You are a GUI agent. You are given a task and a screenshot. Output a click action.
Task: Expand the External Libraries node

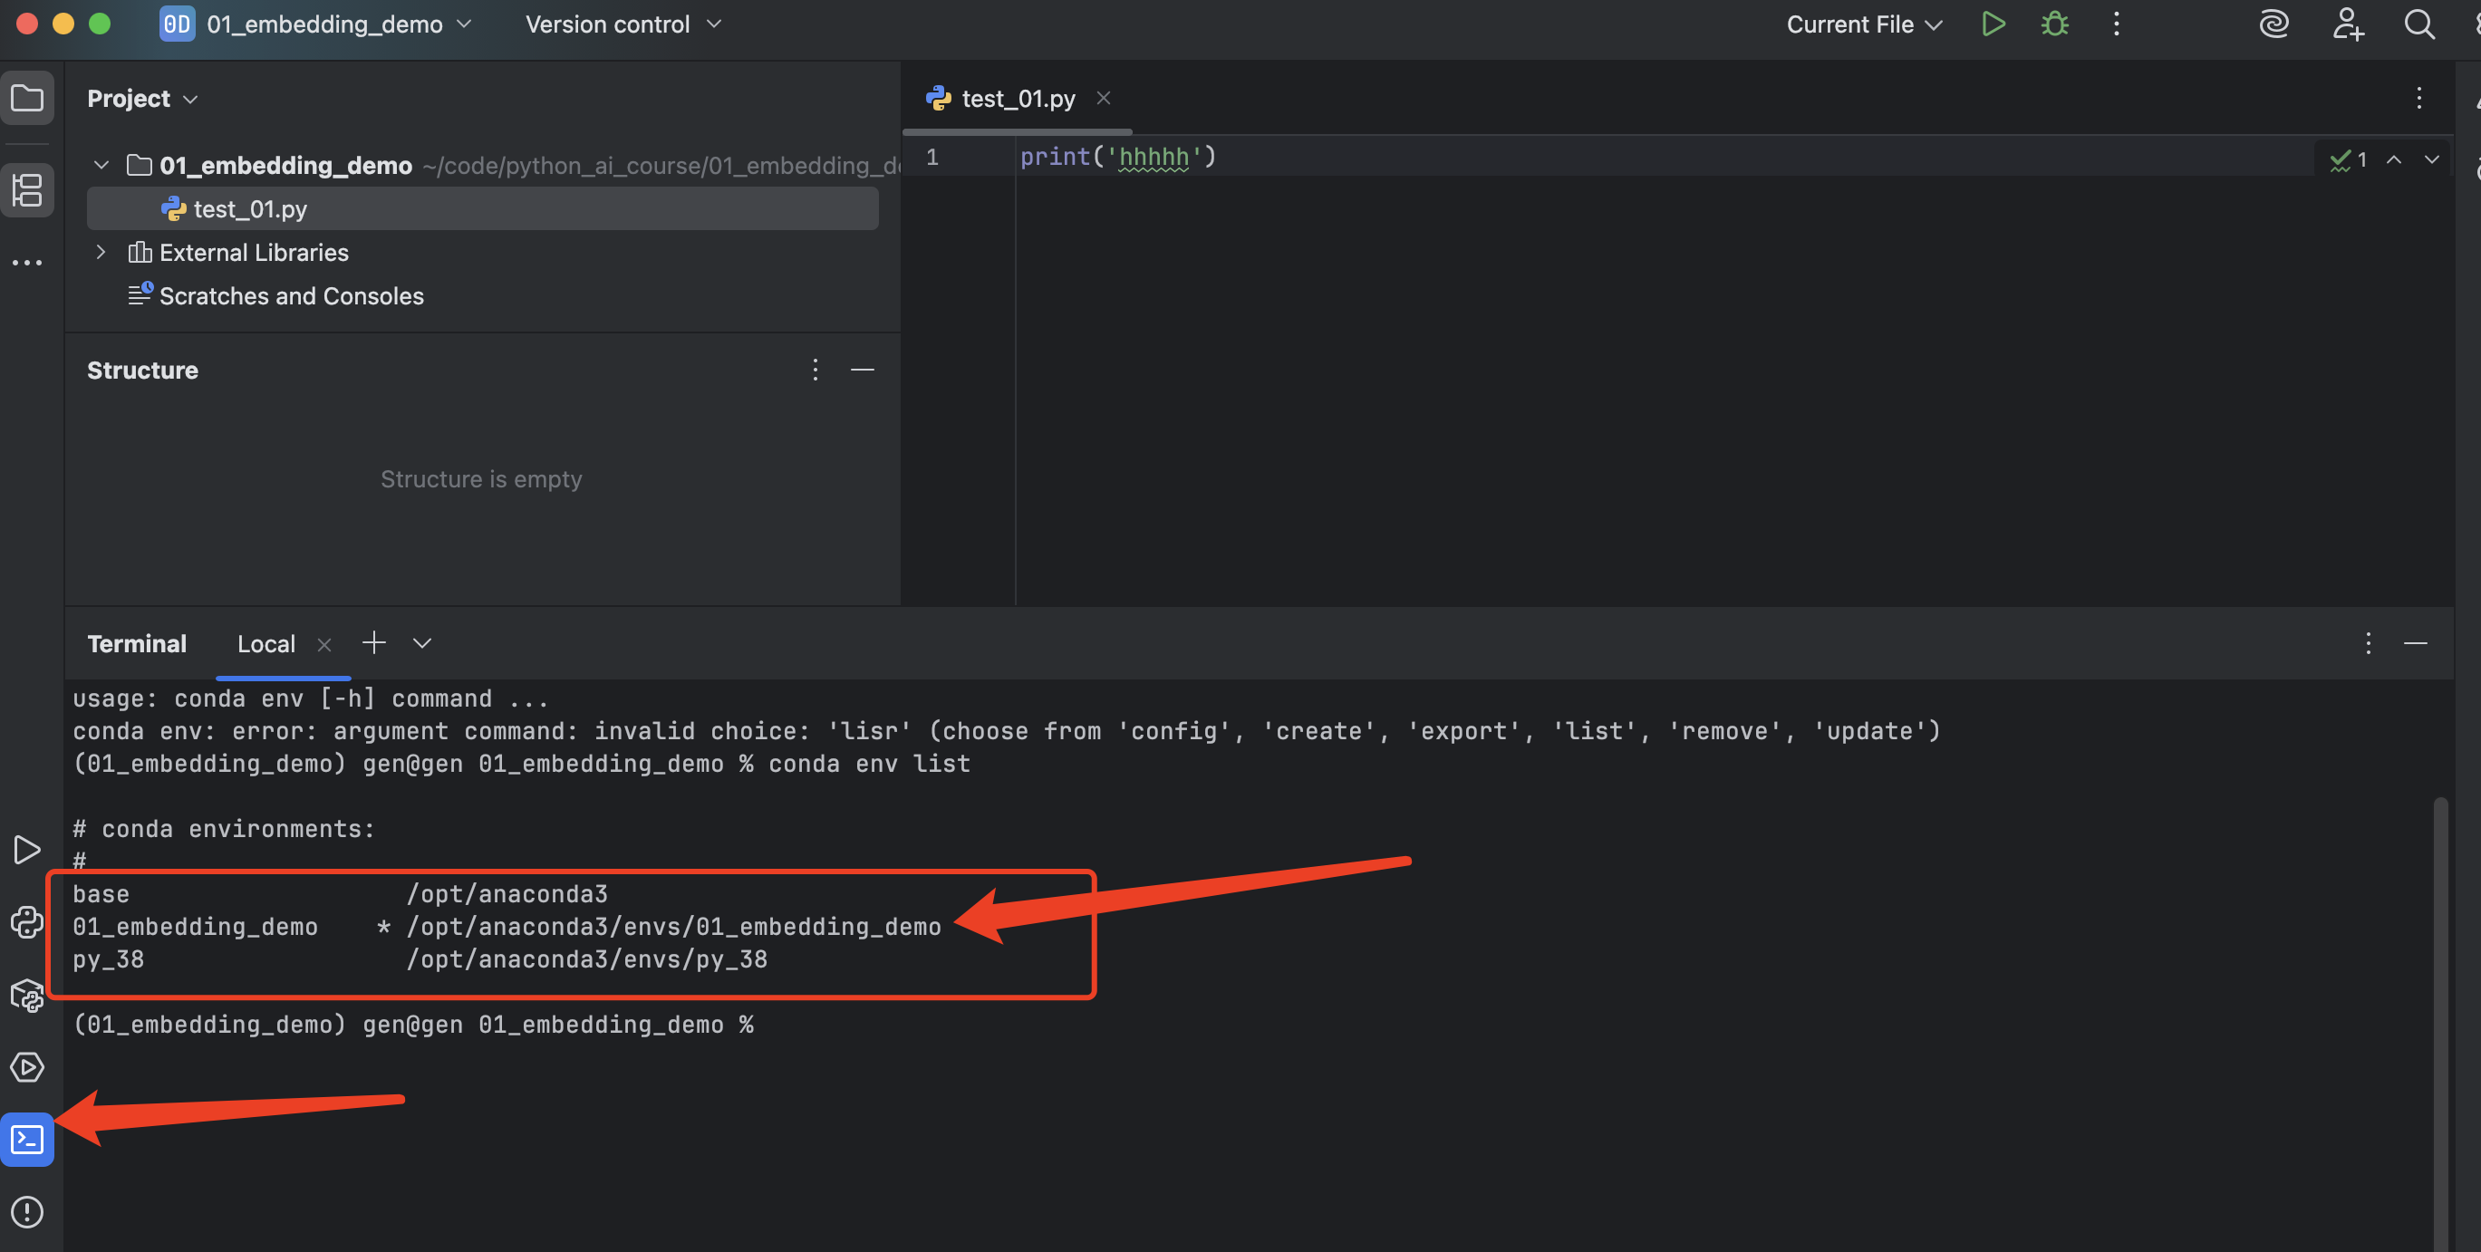click(x=101, y=253)
